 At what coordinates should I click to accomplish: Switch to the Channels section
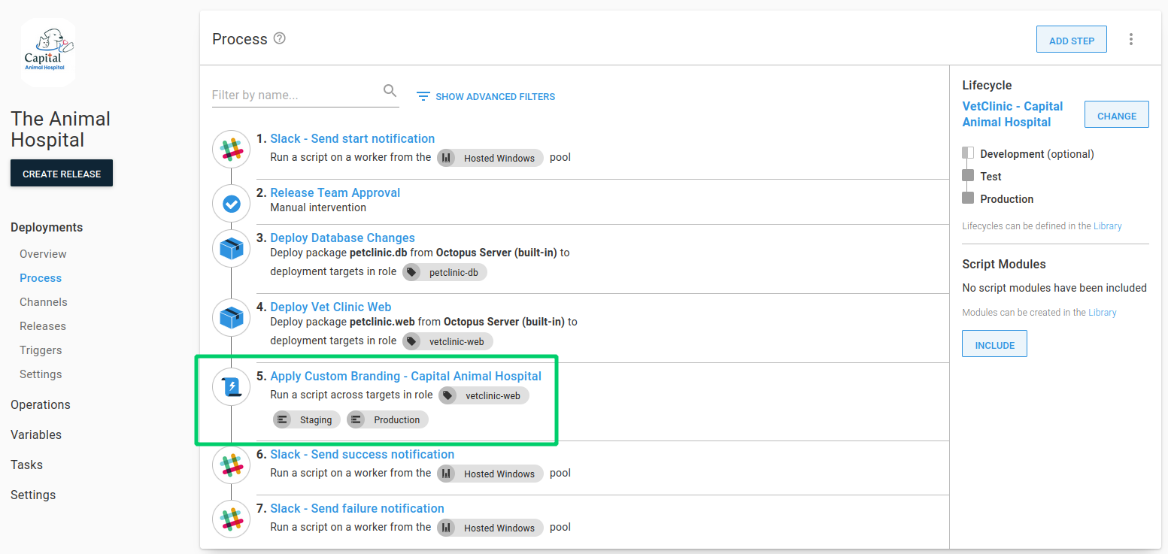43,301
